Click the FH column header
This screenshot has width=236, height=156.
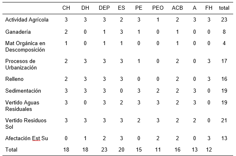209,8
